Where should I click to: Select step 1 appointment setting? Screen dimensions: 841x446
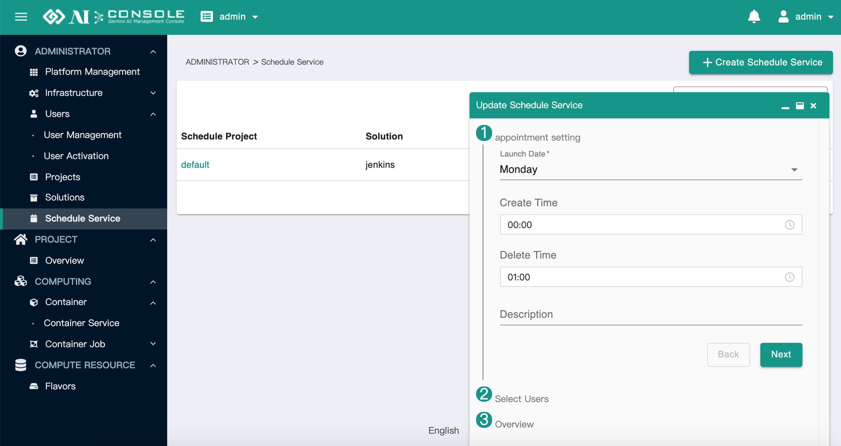(528, 134)
